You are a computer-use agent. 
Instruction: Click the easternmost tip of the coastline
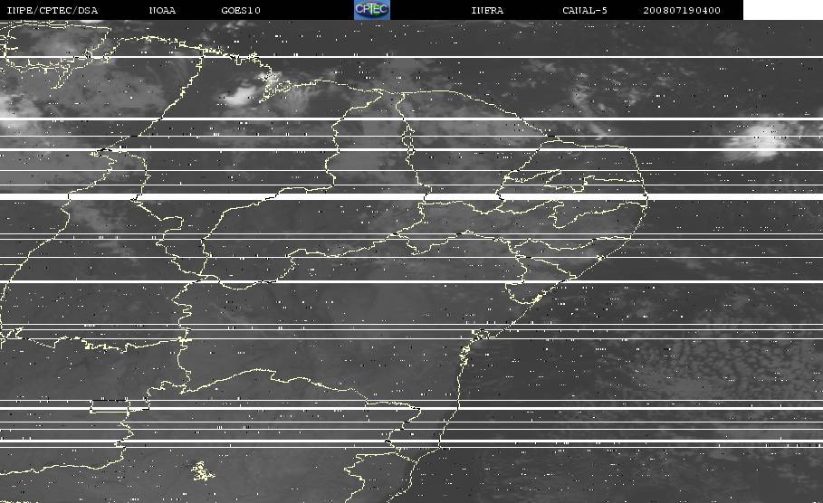click(x=646, y=197)
